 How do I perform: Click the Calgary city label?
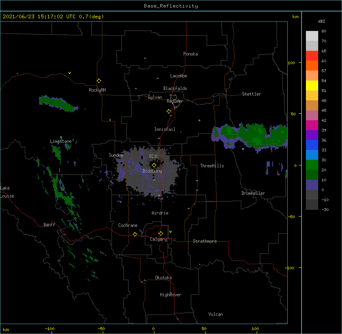pyautogui.click(x=158, y=239)
